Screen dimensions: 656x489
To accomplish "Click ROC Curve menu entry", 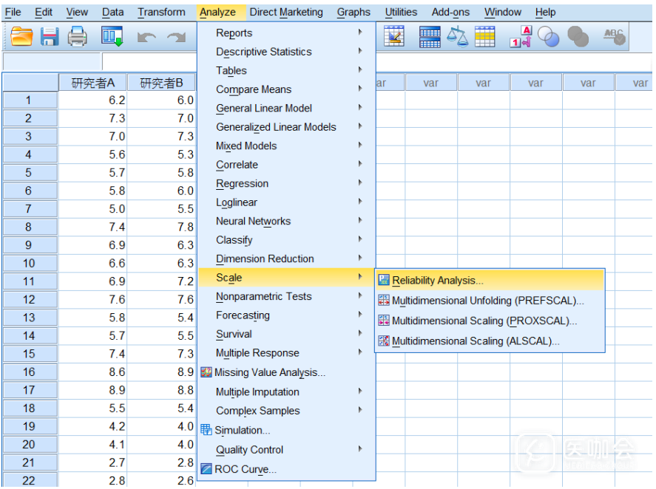I will click(245, 469).
